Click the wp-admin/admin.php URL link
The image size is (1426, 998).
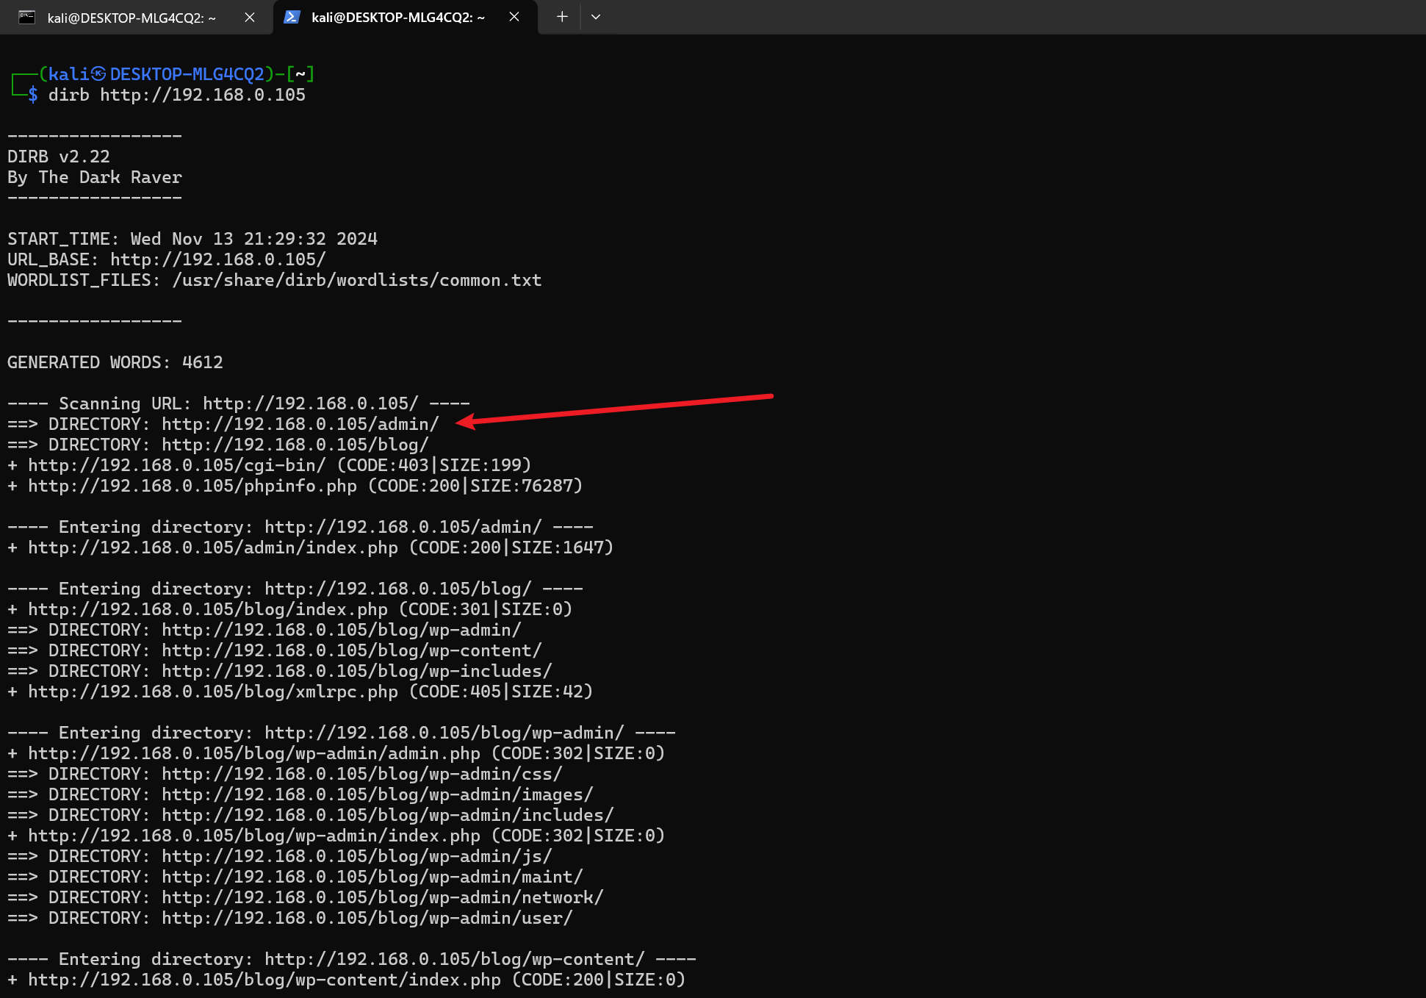click(254, 753)
